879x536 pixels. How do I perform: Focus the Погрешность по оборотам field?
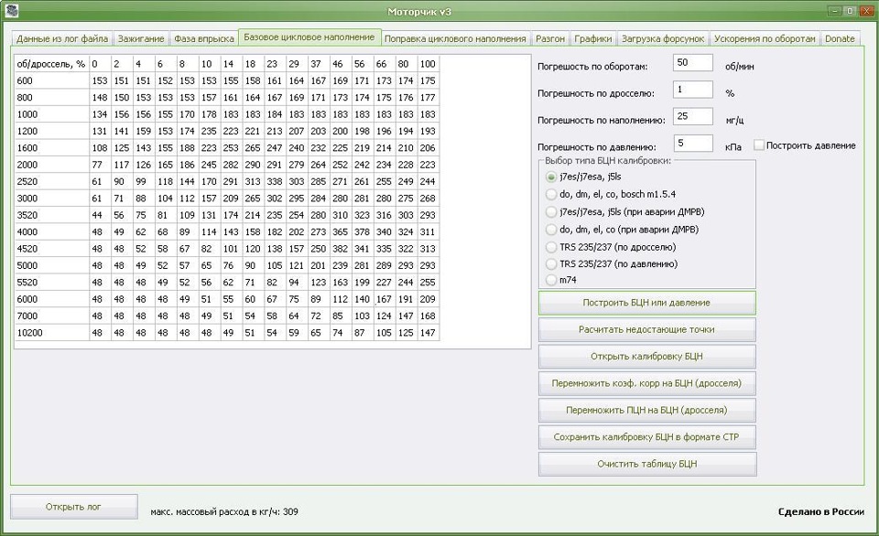693,63
